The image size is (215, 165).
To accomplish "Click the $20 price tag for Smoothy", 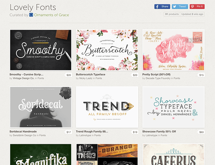I will point(68,75).
